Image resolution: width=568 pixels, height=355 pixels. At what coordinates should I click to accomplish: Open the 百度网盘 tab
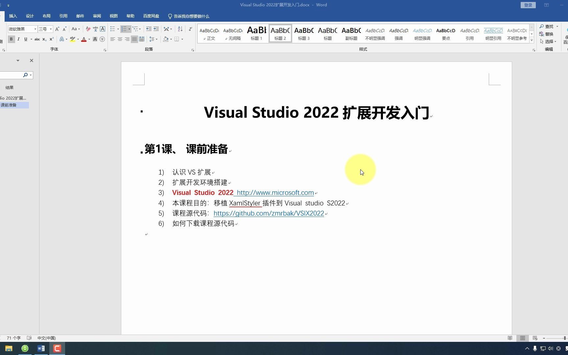(151, 16)
